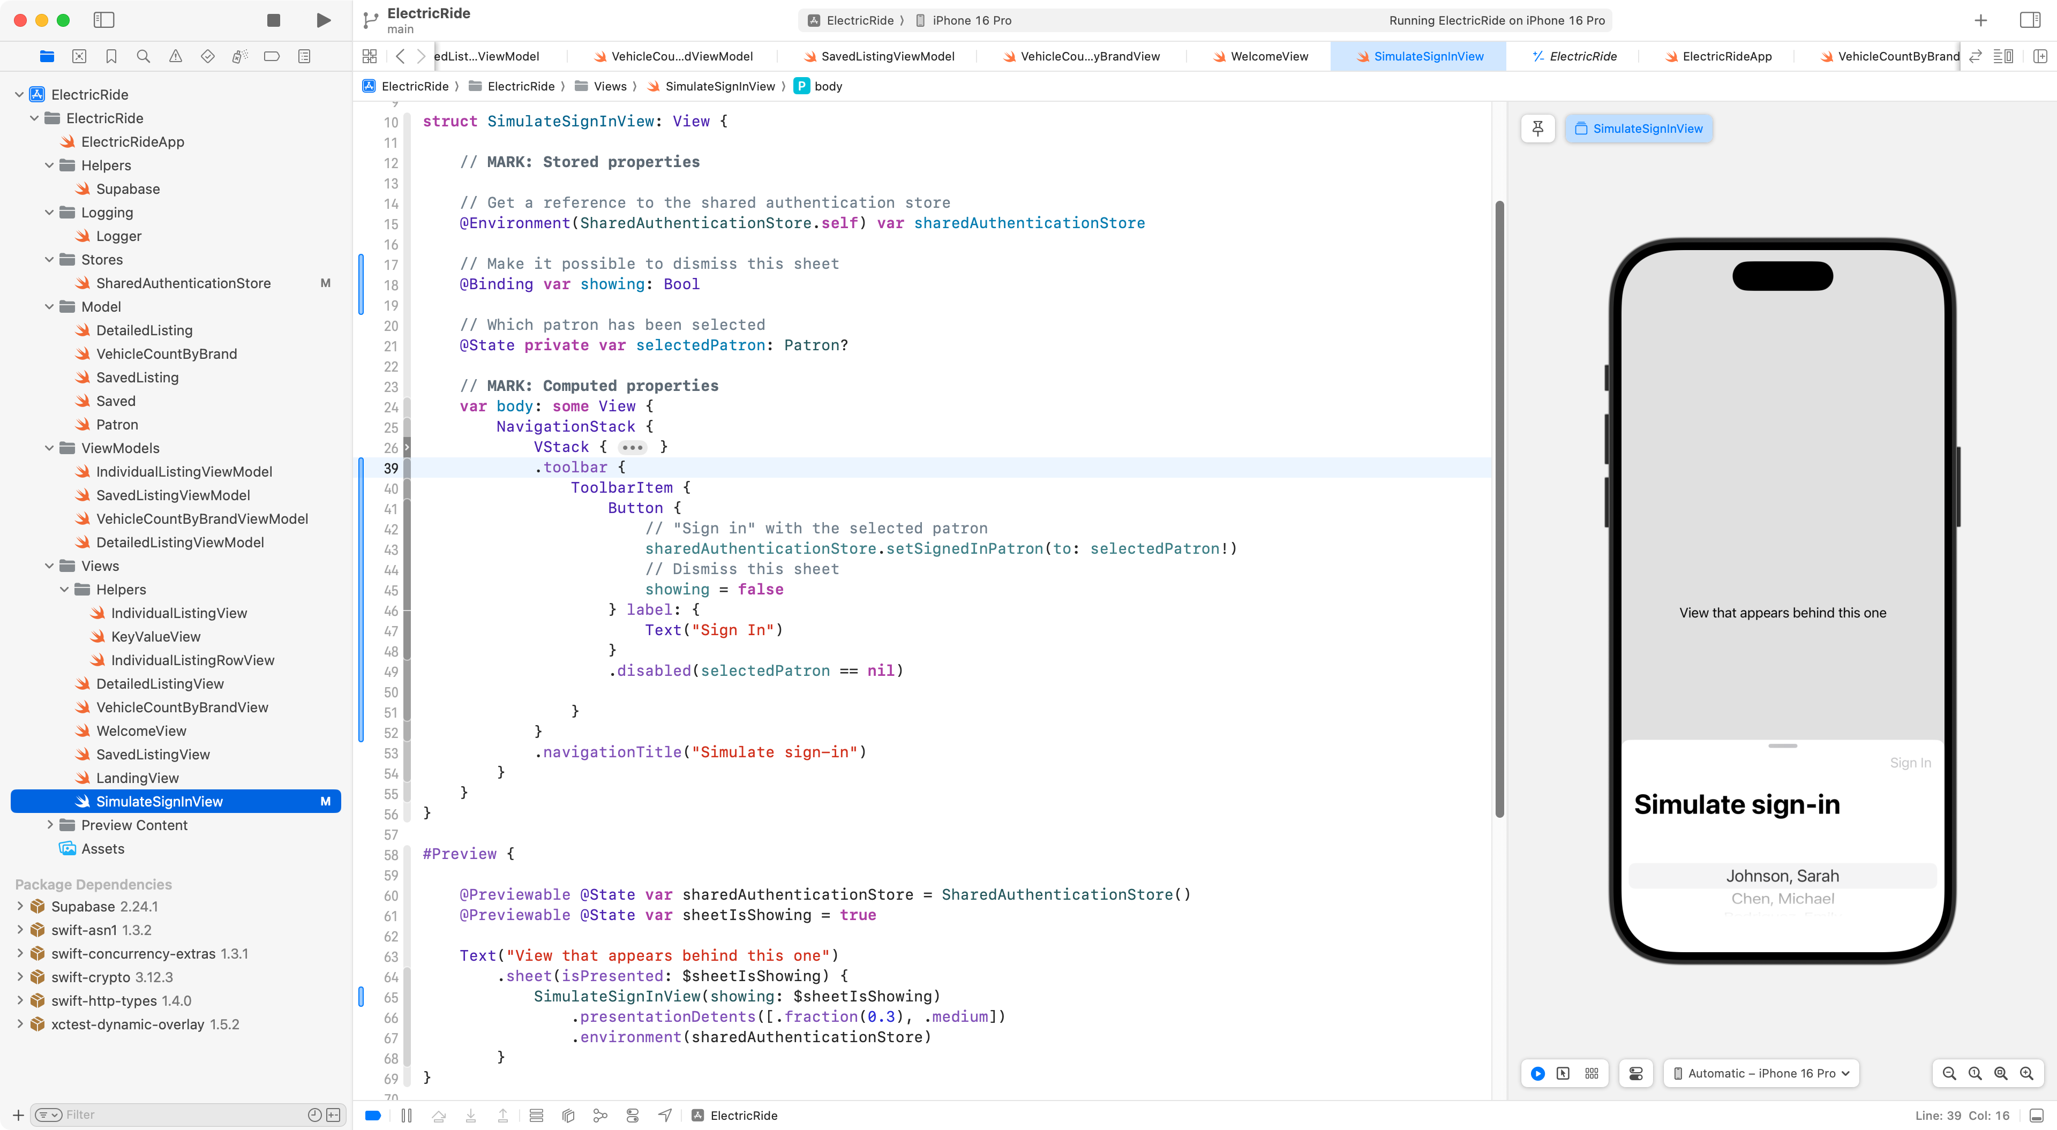Open the Automatic – iPhone 16 Pro dropdown
2057x1130 pixels.
tap(1761, 1073)
